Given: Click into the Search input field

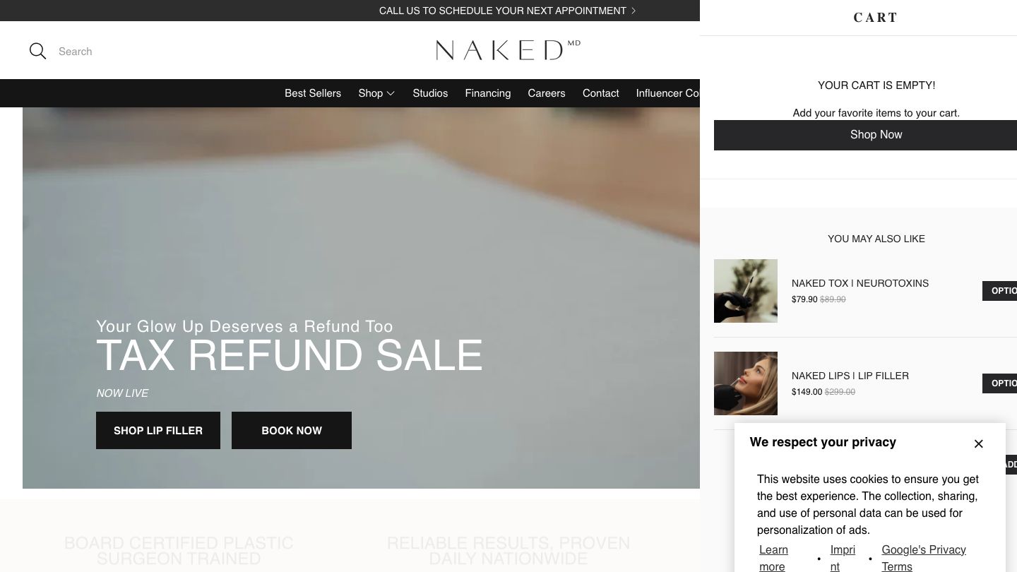Looking at the screenshot, I should click(212, 52).
